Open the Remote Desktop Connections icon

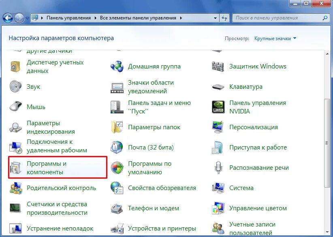pyautogui.click(x=15, y=147)
